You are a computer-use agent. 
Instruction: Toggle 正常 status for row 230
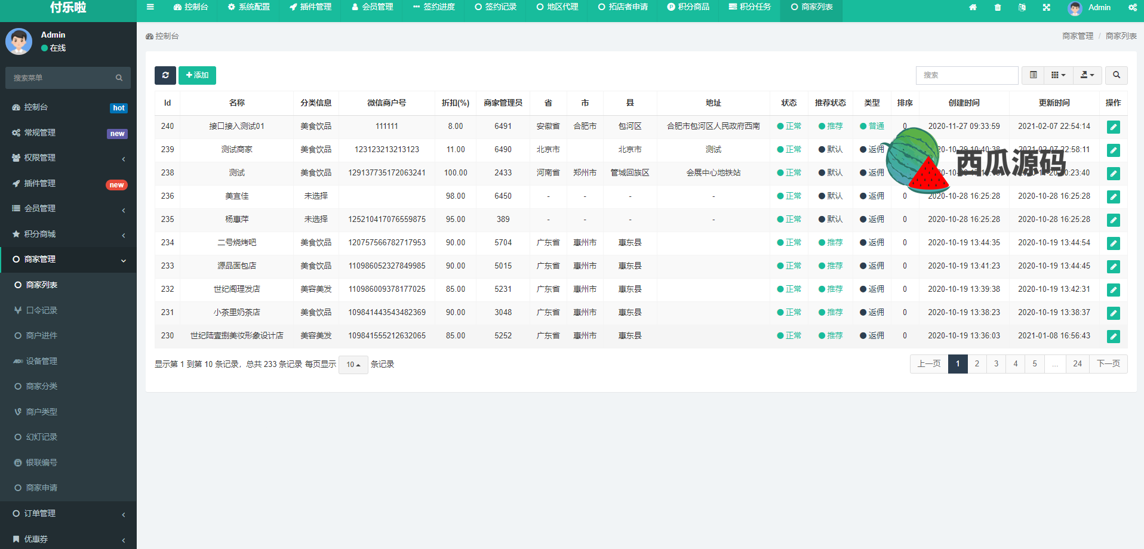click(x=789, y=336)
